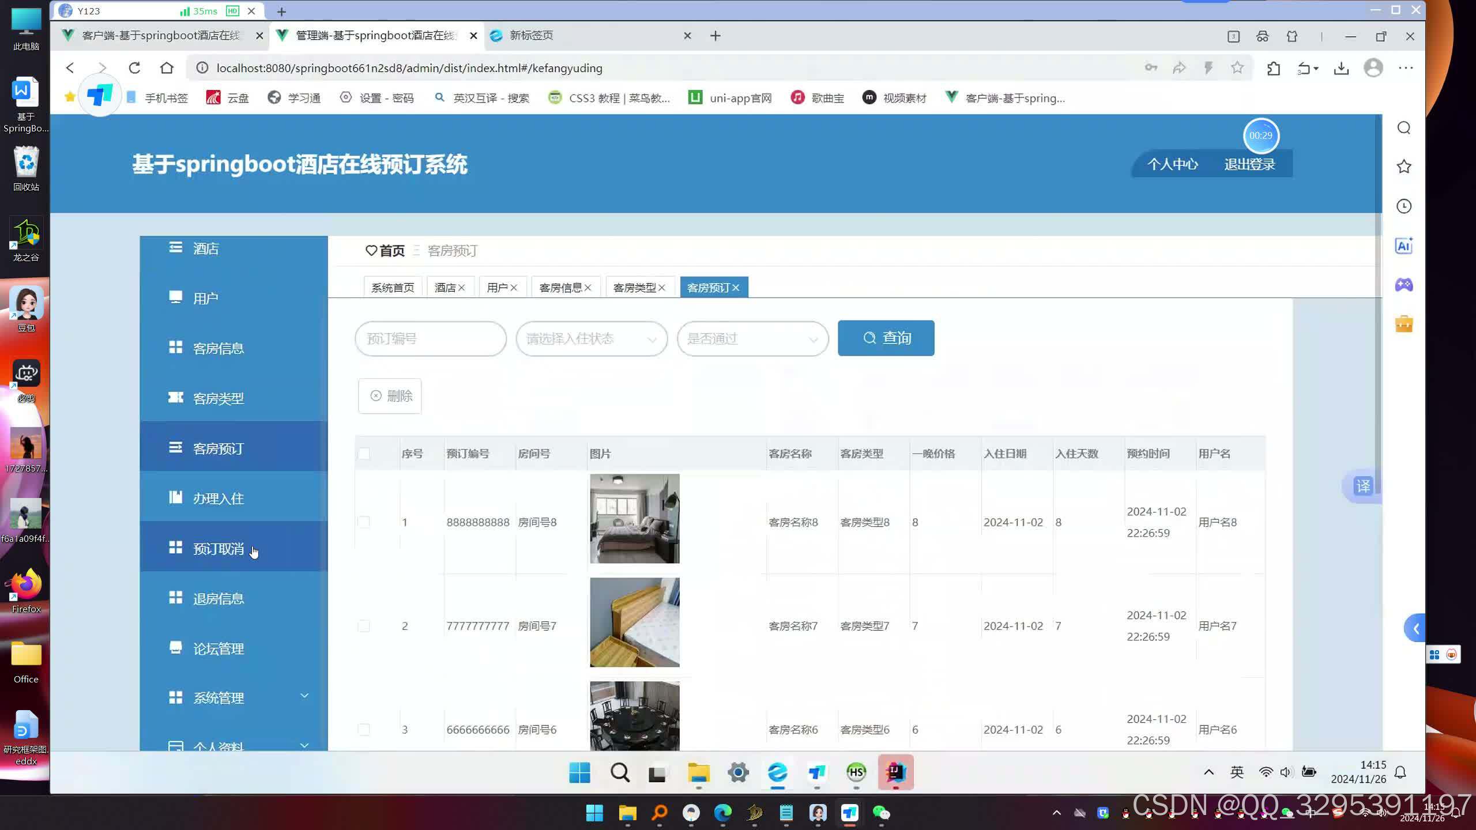
Task: Open the HS taskbar application icon
Action: 856,772
